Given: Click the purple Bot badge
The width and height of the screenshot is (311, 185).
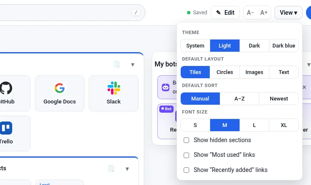Looking at the screenshot, I should tap(166, 109).
